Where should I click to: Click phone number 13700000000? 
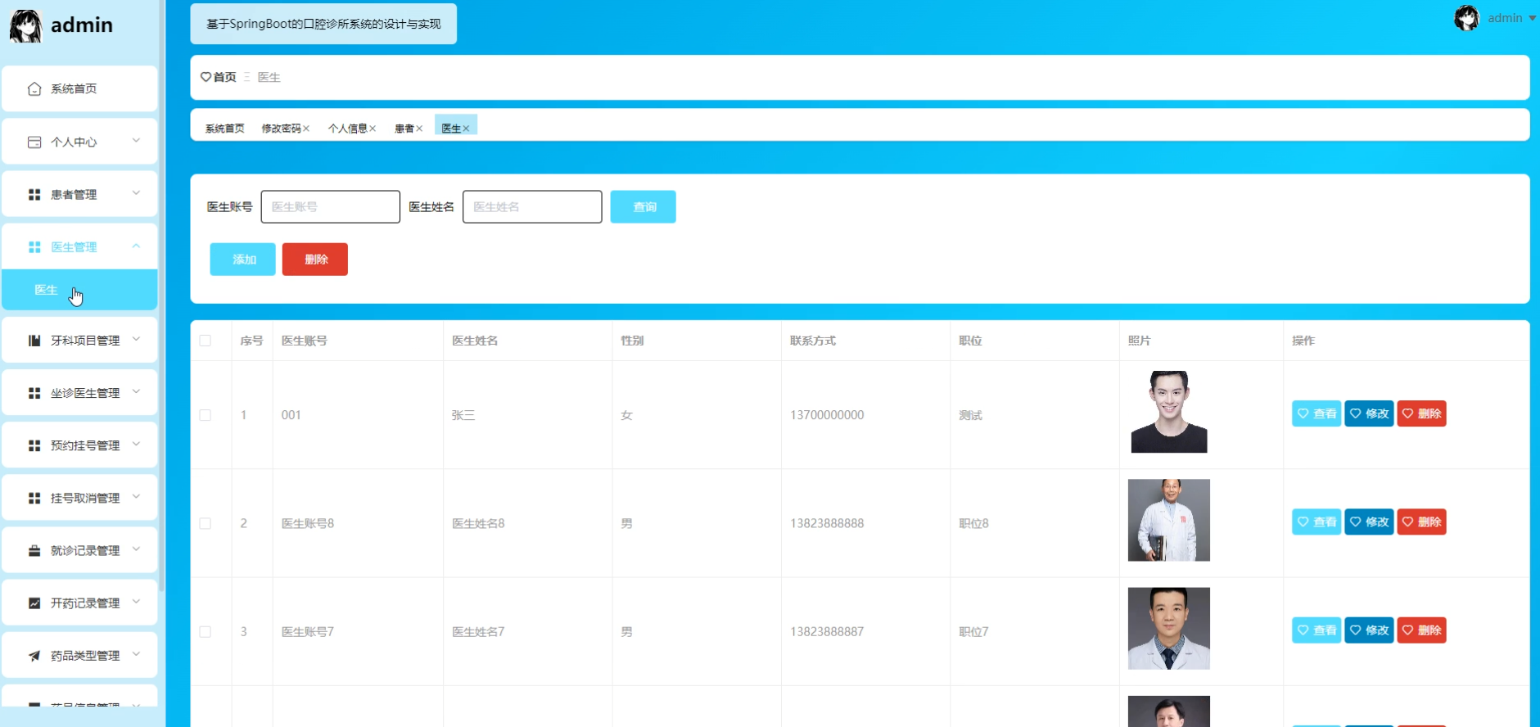tap(827, 415)
